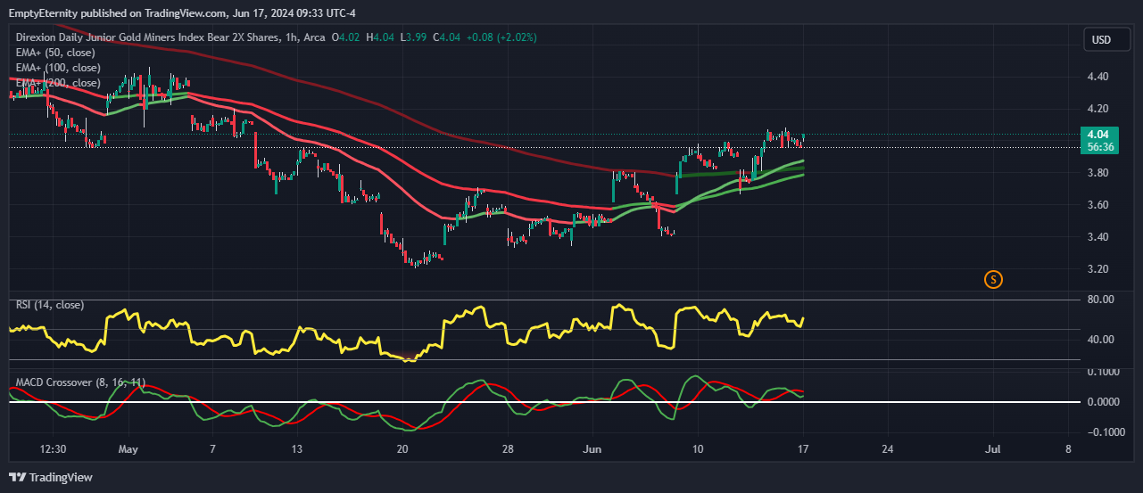Viewport: 1143px width, 493px height.
Task: Select the EMA+ (50, close) indicator label
Action: tap(55, 53)
